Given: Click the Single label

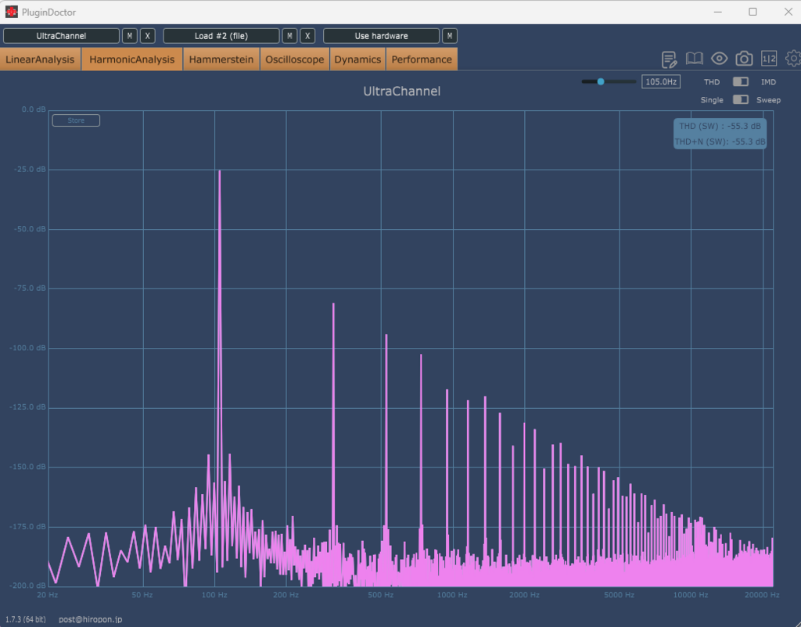Looking at the screenshot, I should coord(712,100).
